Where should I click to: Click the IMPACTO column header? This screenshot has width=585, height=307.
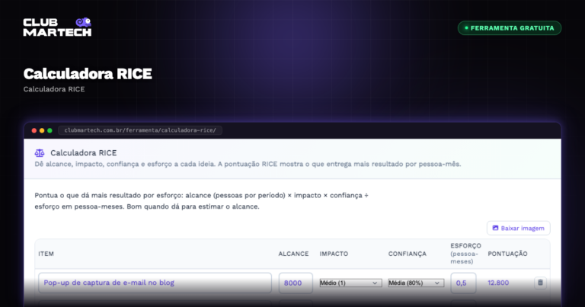pyautogui.click(x=334, y=254)
